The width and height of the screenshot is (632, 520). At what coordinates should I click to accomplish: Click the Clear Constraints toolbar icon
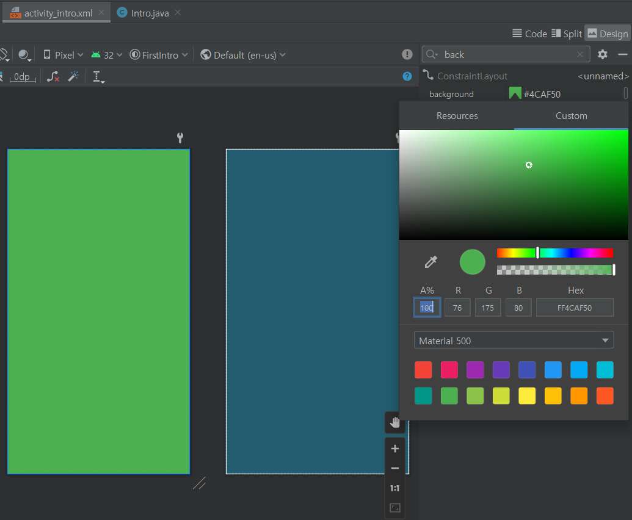(x=53, y=76)
